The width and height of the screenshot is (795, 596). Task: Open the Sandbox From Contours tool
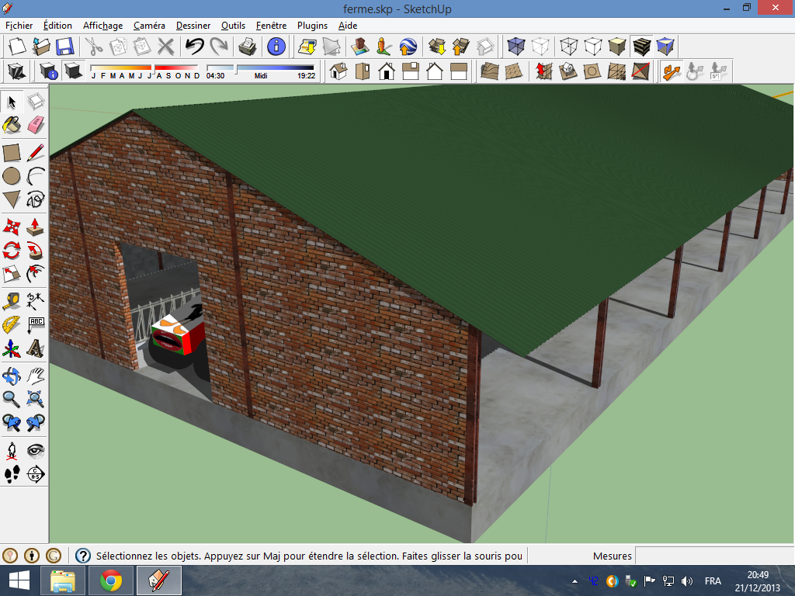pos(490,71)
